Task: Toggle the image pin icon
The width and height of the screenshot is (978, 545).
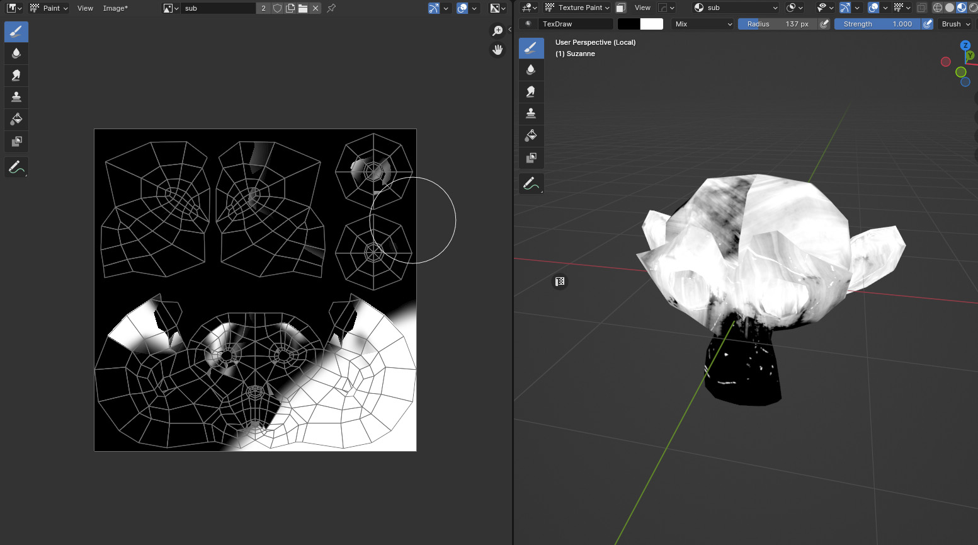Action: pyautogui.click(x=331, y=8)
